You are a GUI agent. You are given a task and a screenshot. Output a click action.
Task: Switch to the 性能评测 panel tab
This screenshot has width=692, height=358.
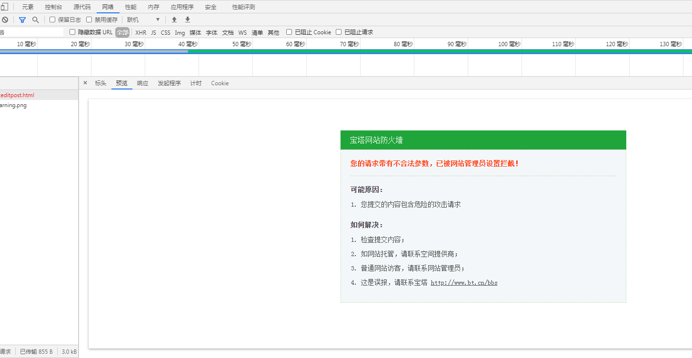(x=243, y=7)
